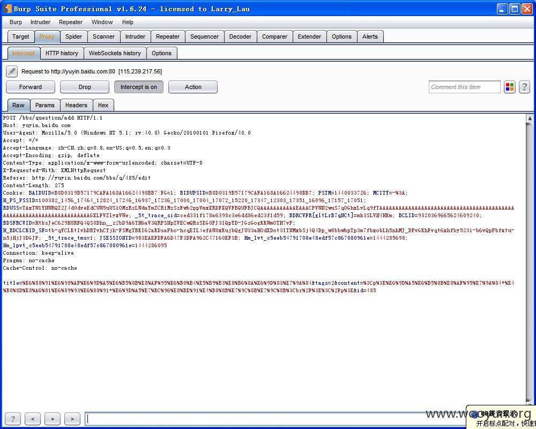Click the Host: yuyin.baidu.com header line
536x429 pixels.
[36, 125]
